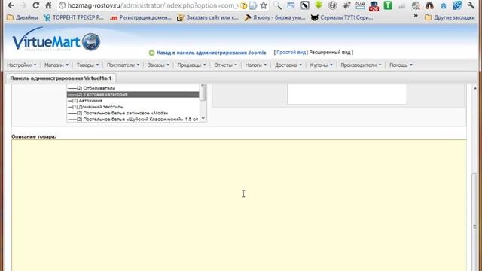
Task: Open the Товары menu
Action: pos(87,65)
